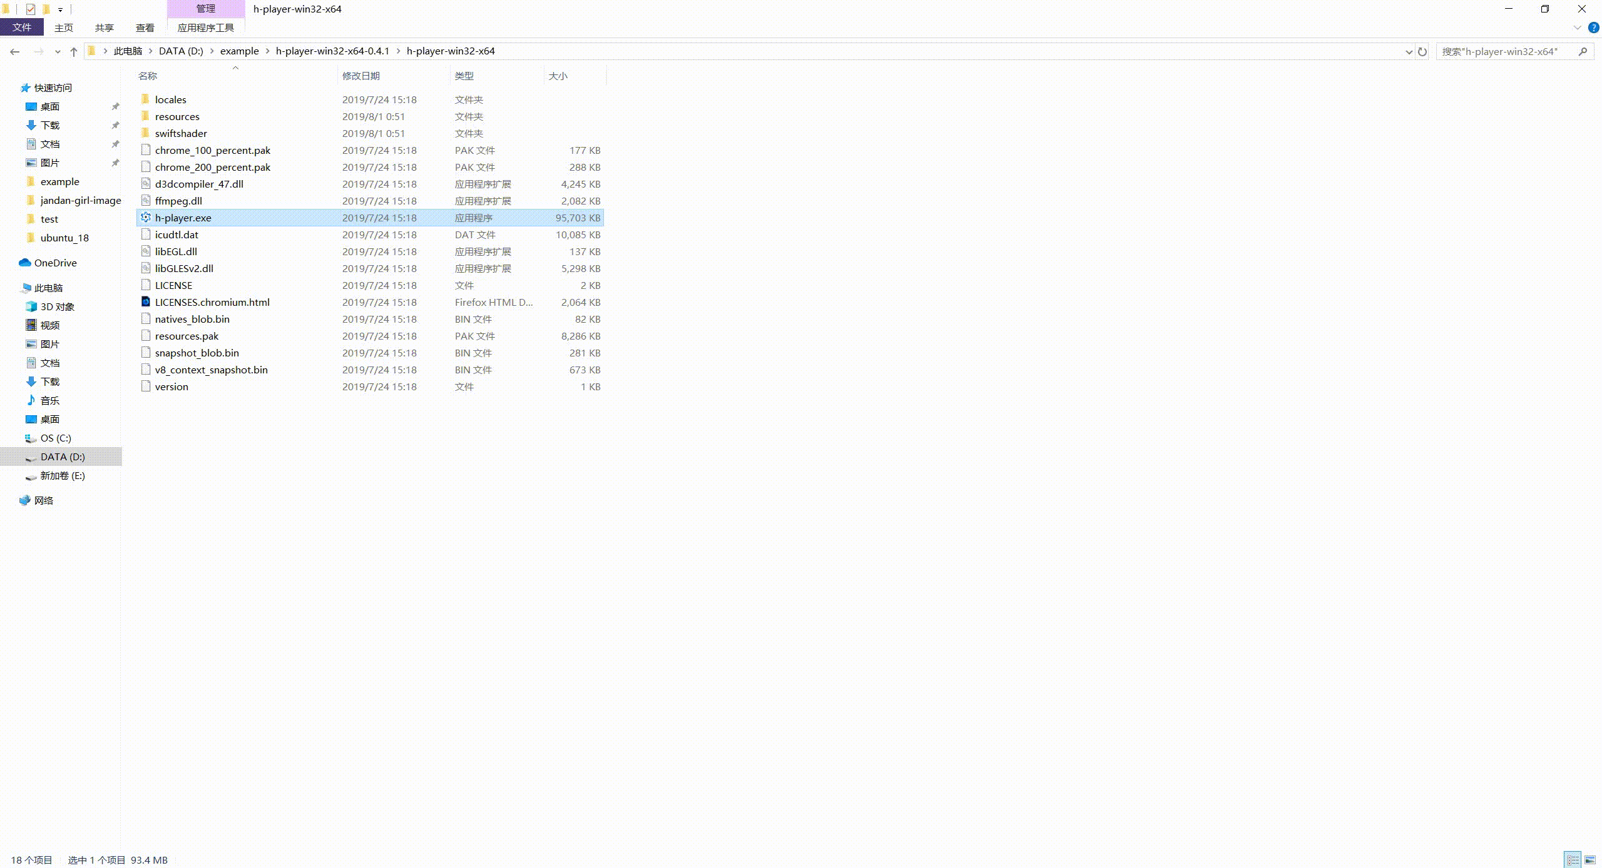Expand the ribbon using the chevron
The height and width of the screenshot is (868, 1602).
point(1577,28)
